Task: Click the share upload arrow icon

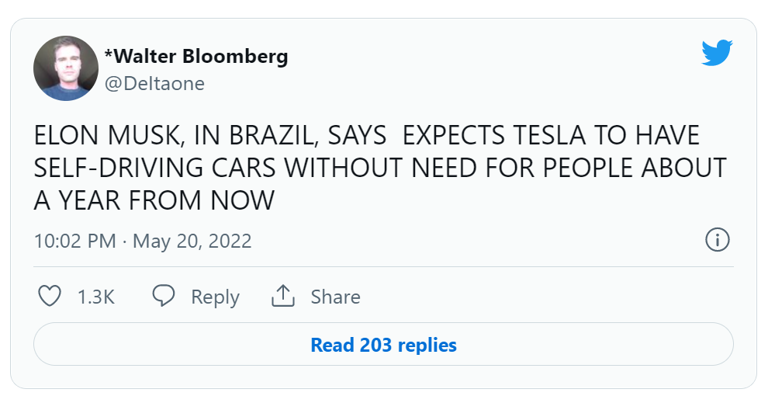Action: (283, 297)
